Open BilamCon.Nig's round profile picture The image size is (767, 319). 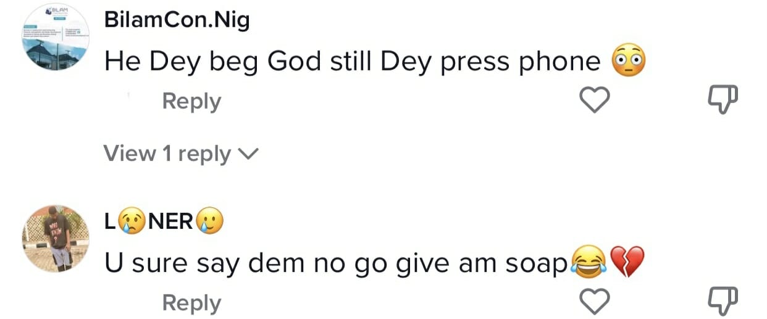(x=56, y=38)
